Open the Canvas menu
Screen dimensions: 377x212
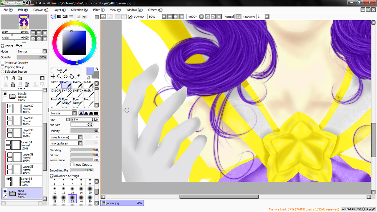[41, 10]
